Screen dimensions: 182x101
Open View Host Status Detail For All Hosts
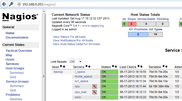click(76, 44)
